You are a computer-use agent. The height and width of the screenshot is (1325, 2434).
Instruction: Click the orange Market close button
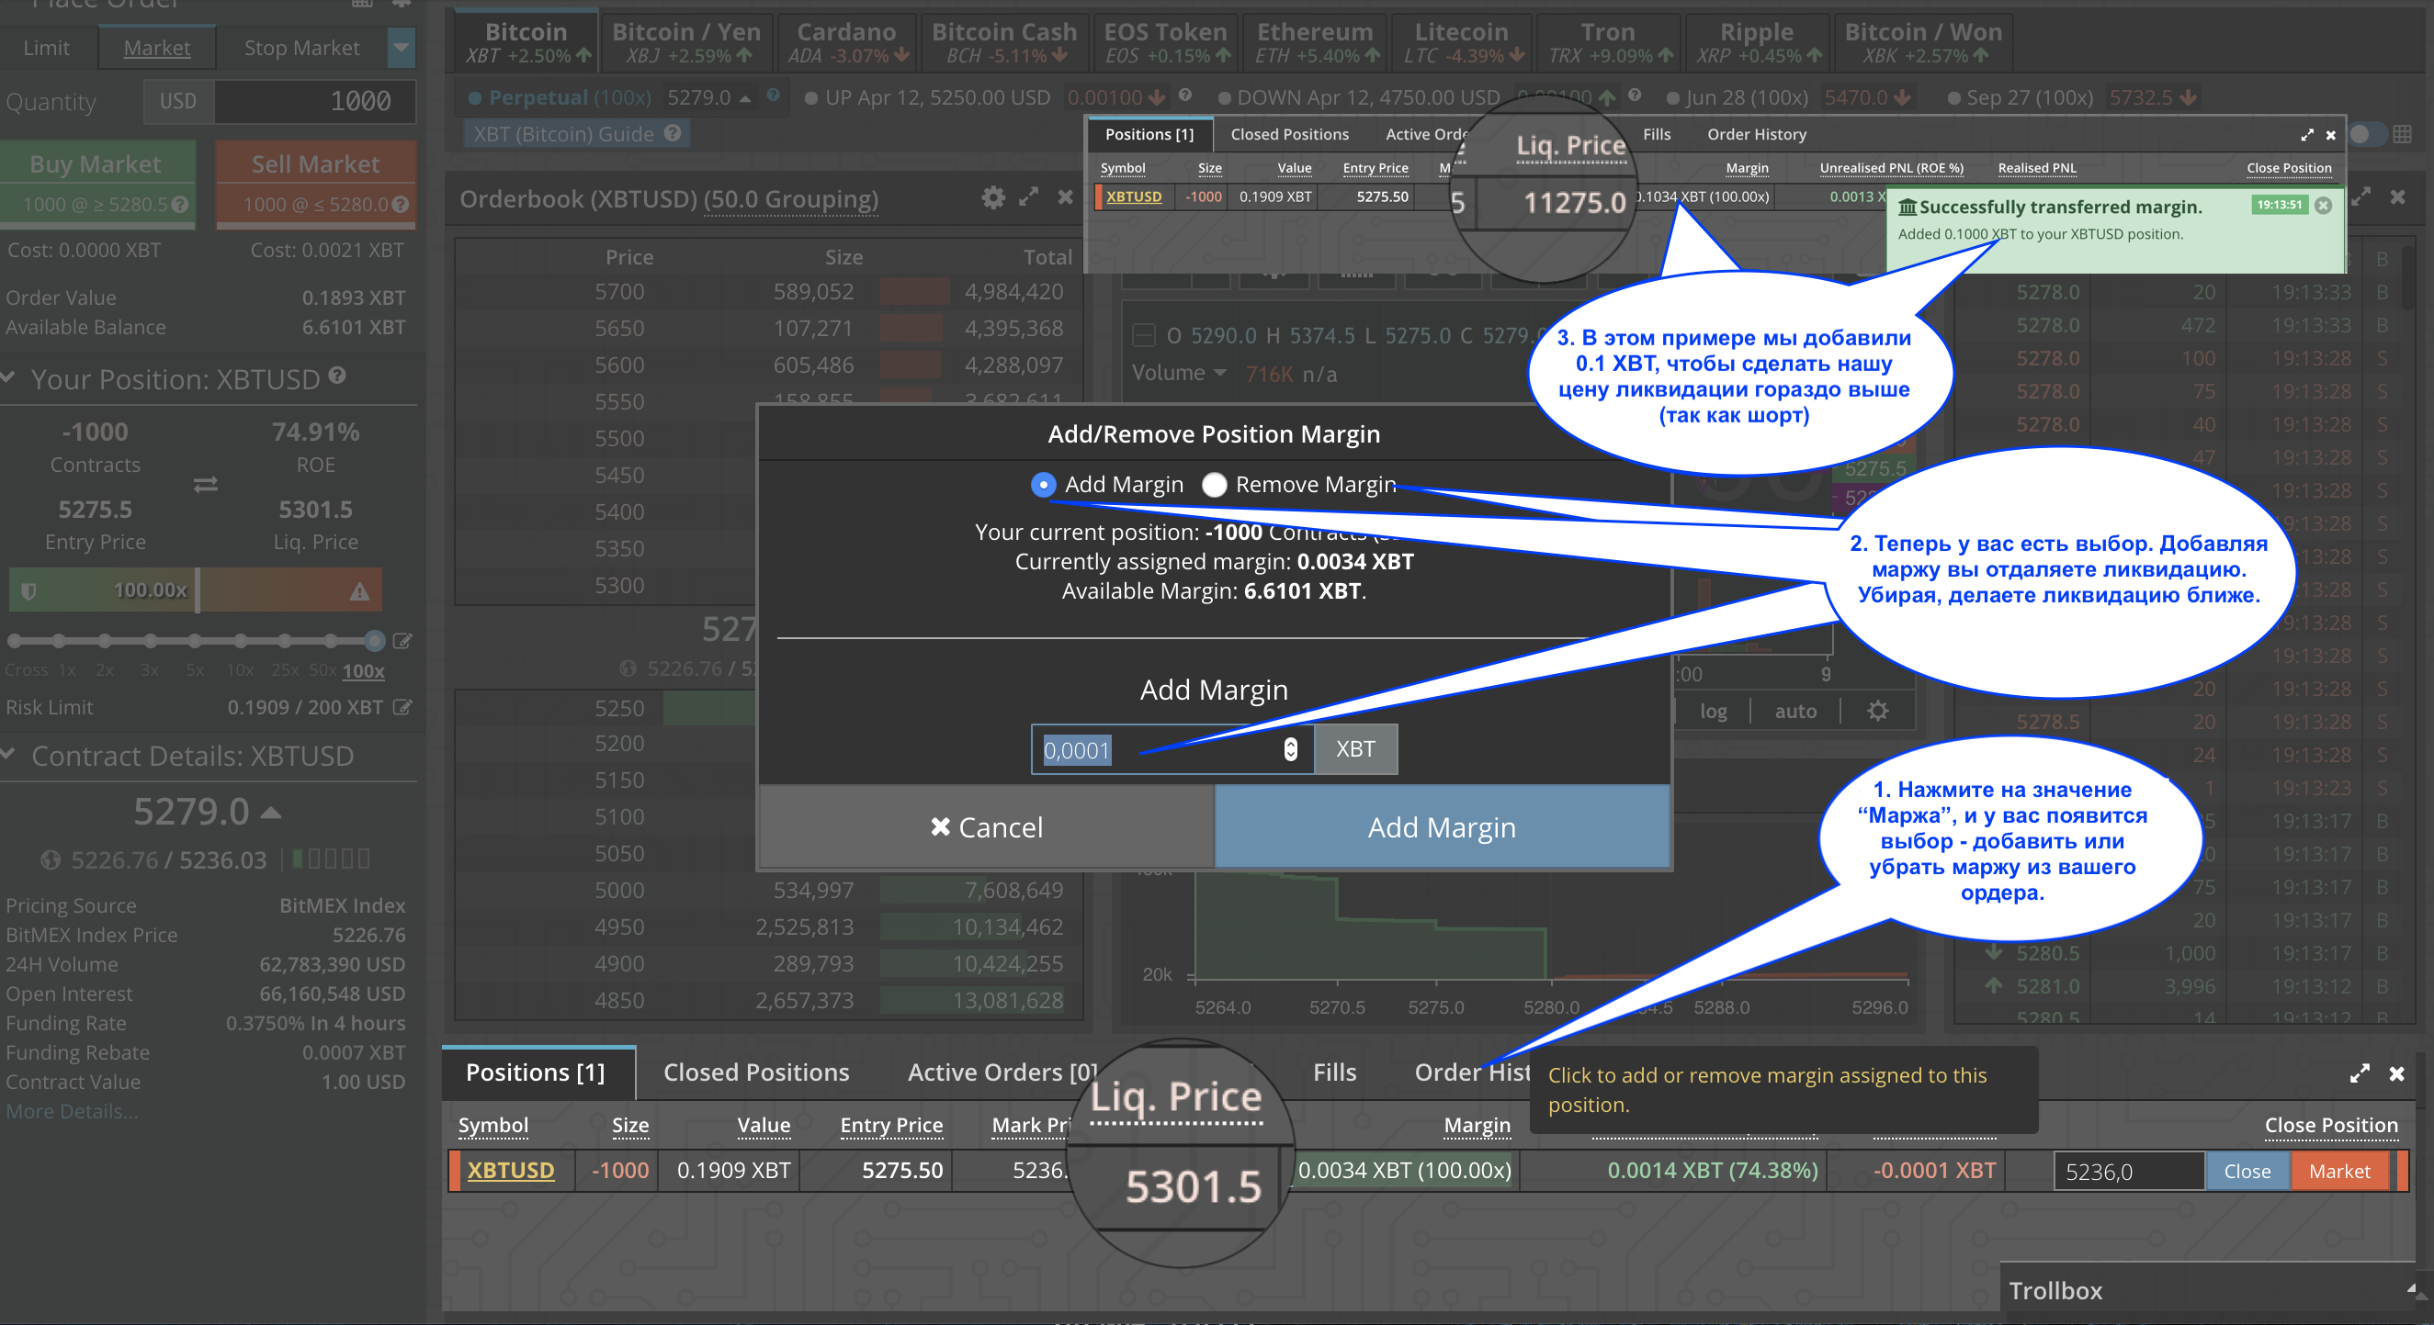[2339, 1171]
